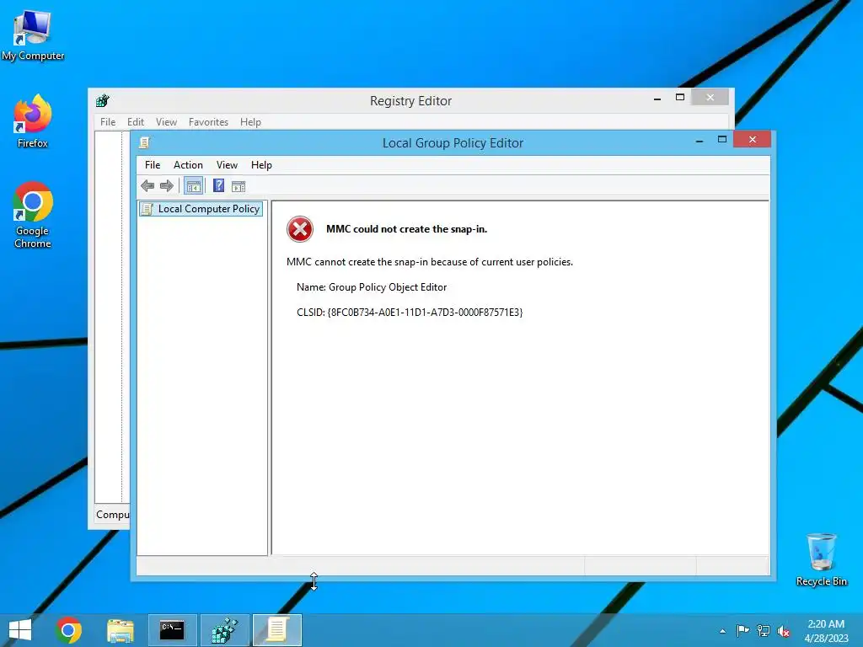Open Help menu in Registry Editor
863x647 pixels.
250,122
